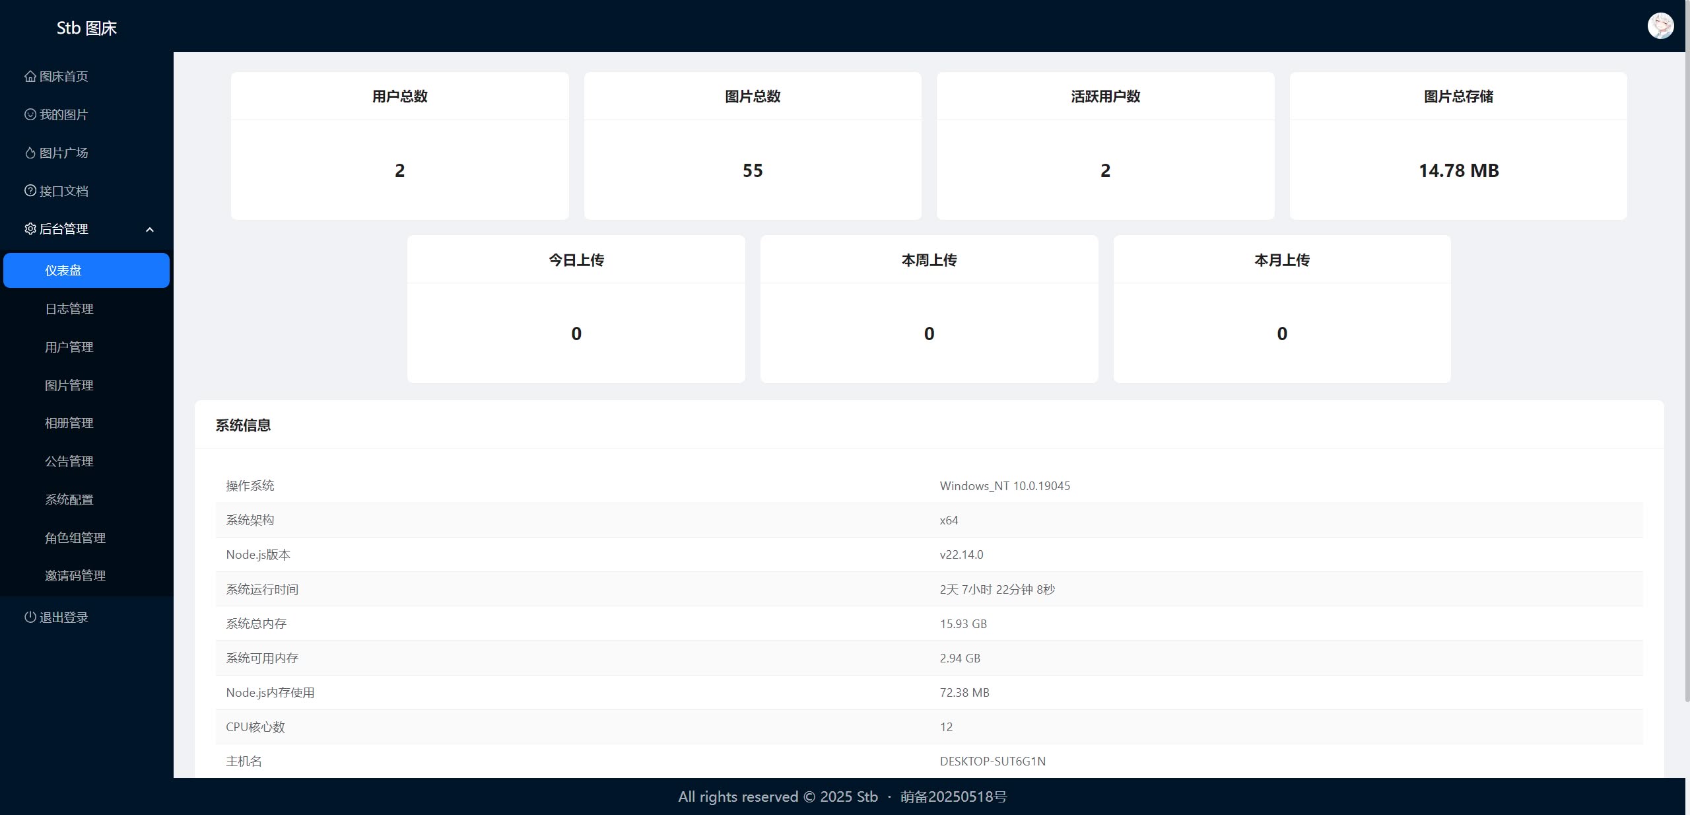Click the 退出登录 power icon
The image size is (1690, 815).
pyautogui.click(x=30, y=618)
